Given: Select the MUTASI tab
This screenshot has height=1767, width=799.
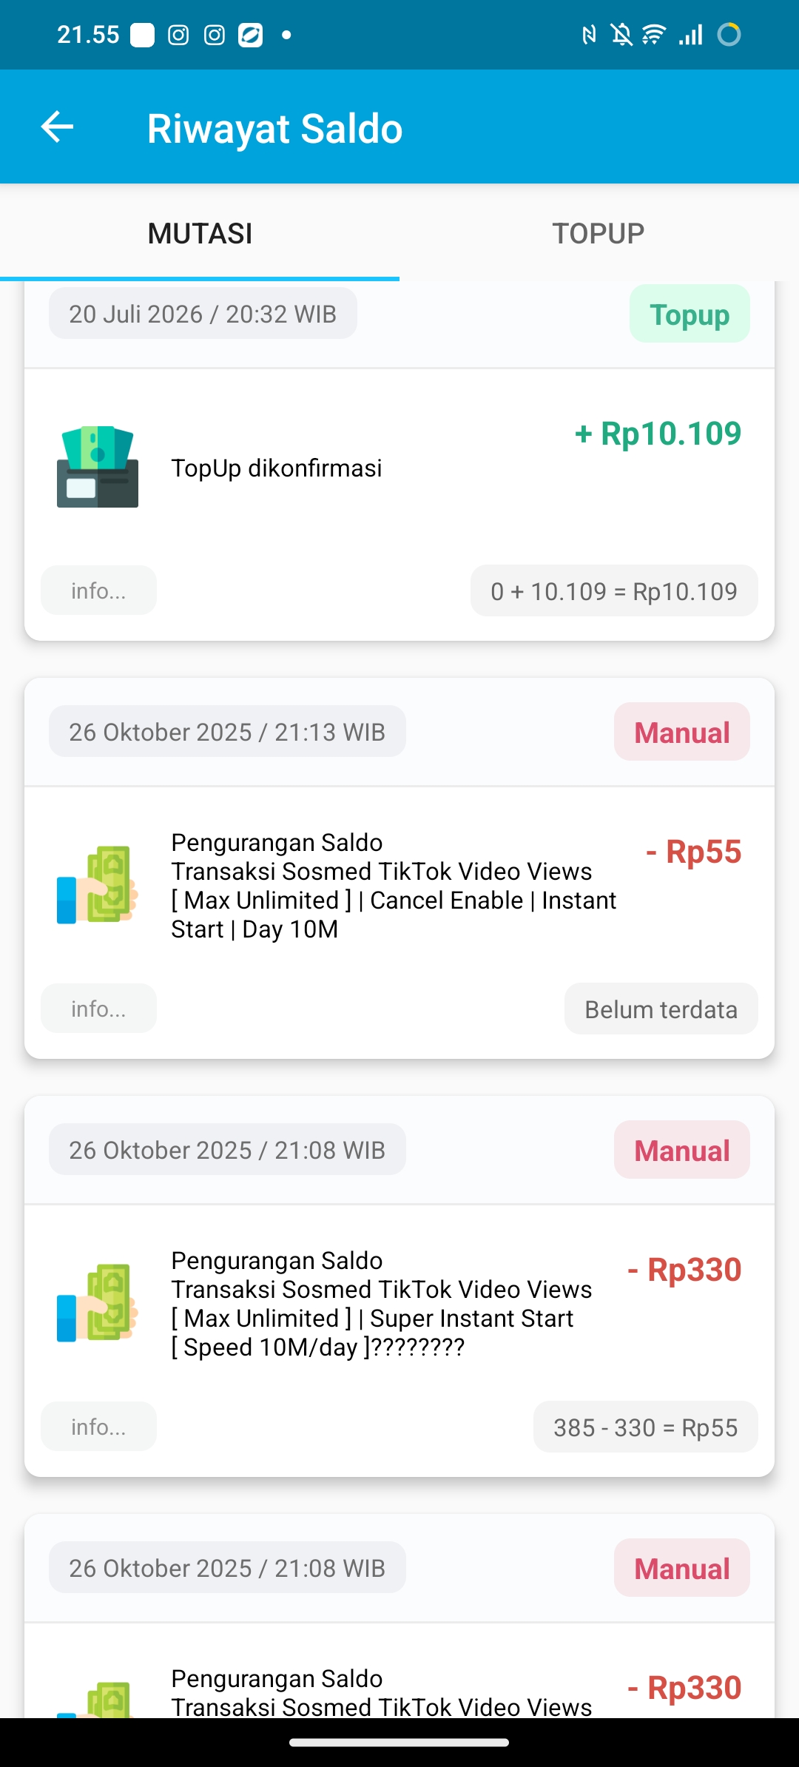Looking at the screenshot, I should [200, 233].
